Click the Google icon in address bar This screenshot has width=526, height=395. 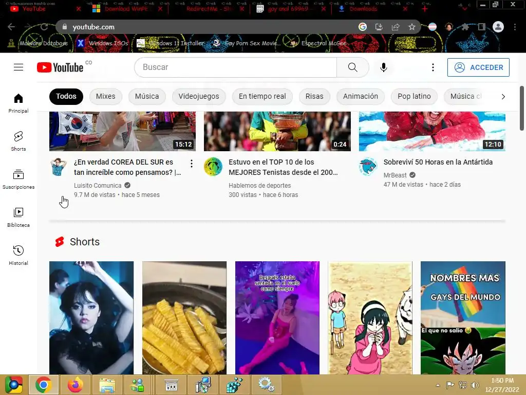362,27
